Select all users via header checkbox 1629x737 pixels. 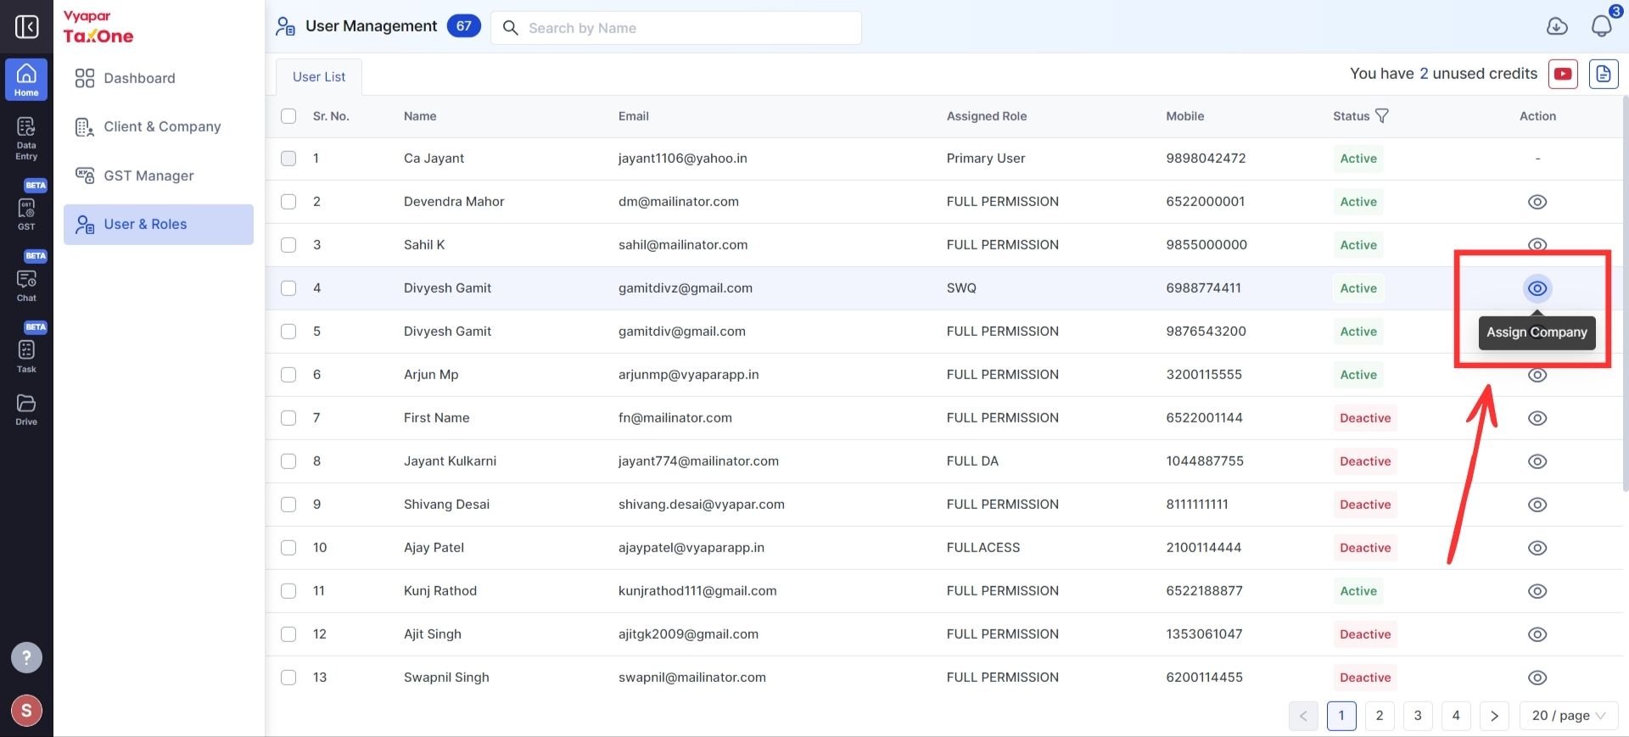(x=288, y=116)
